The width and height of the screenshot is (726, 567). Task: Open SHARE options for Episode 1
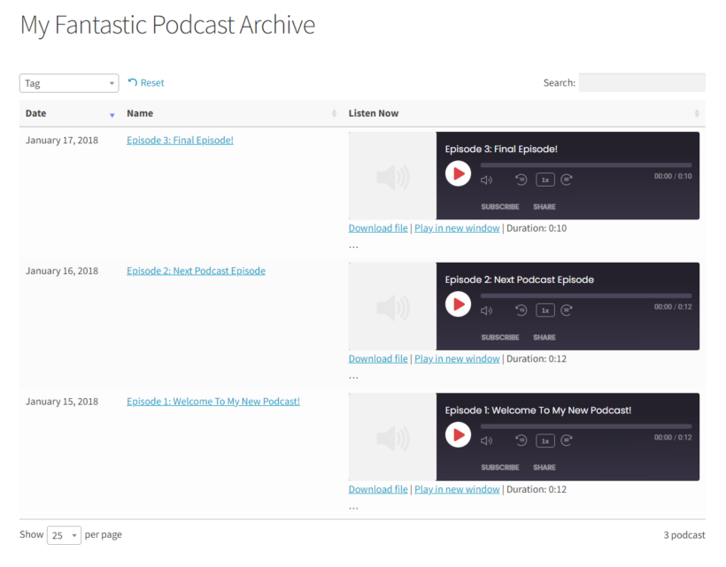[x=544, y=467]
